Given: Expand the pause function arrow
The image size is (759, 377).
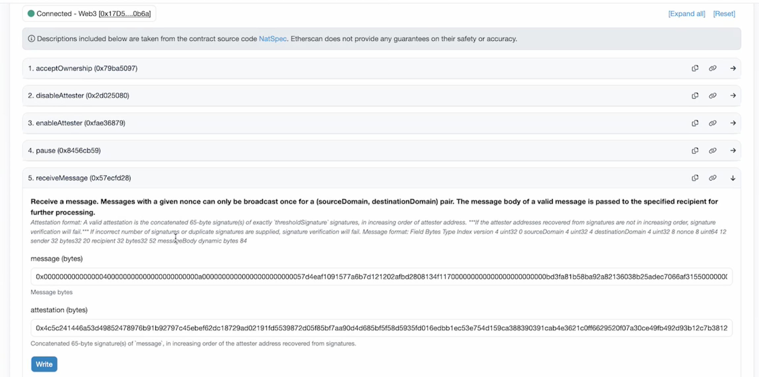Looking at the screenshot, I should coord(733,151).
